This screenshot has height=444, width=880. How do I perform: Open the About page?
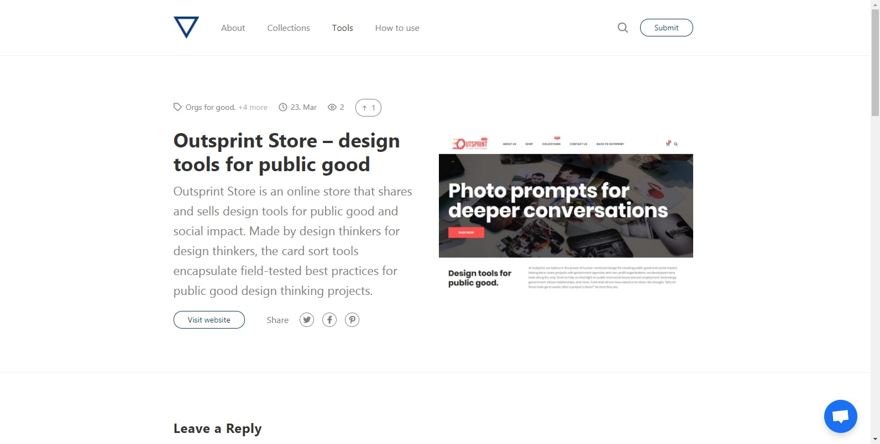point(233,28)
